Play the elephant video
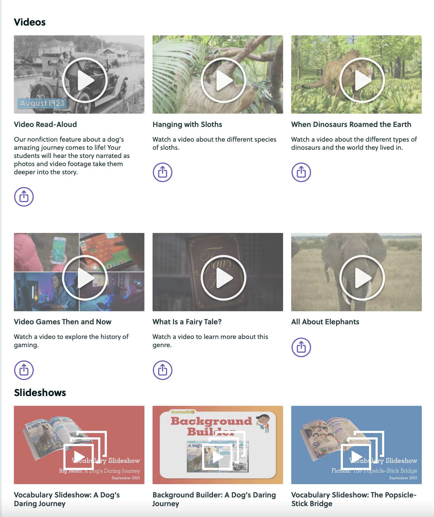Image resolution: width=434 pixels, height=517 pixels. point(362,278)
